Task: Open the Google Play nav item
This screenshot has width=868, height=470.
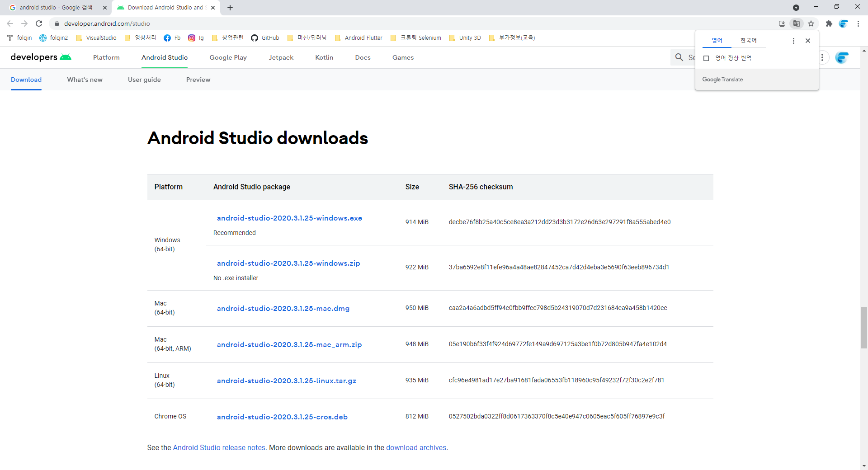Action: coord(228,57)
